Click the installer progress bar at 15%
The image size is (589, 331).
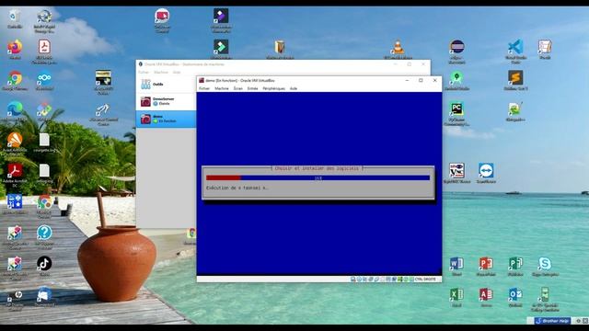[318, 177]
